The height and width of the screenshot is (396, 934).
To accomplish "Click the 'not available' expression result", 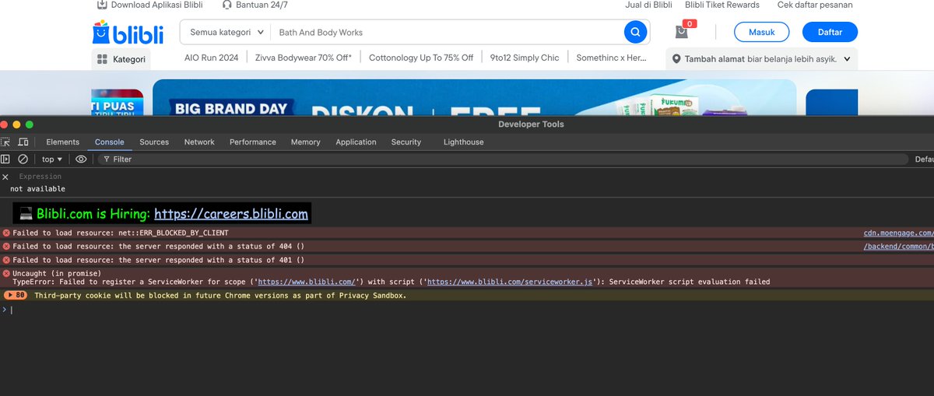I will 38,189.
